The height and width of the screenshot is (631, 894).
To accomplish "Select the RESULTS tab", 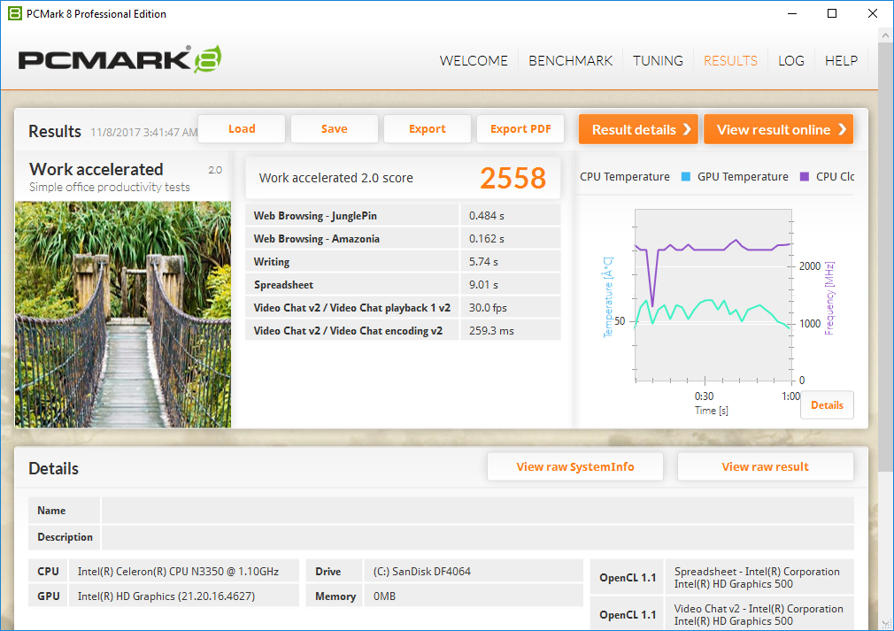I will click(730, 61).
